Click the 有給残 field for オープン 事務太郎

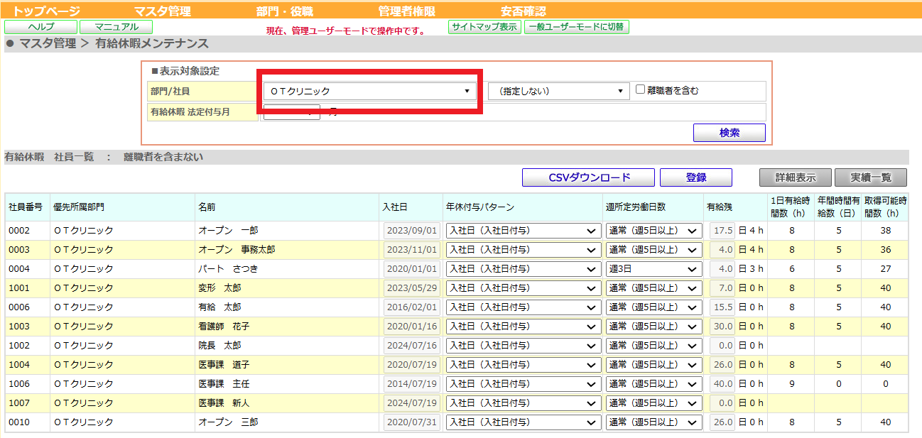tap(722, 250)
